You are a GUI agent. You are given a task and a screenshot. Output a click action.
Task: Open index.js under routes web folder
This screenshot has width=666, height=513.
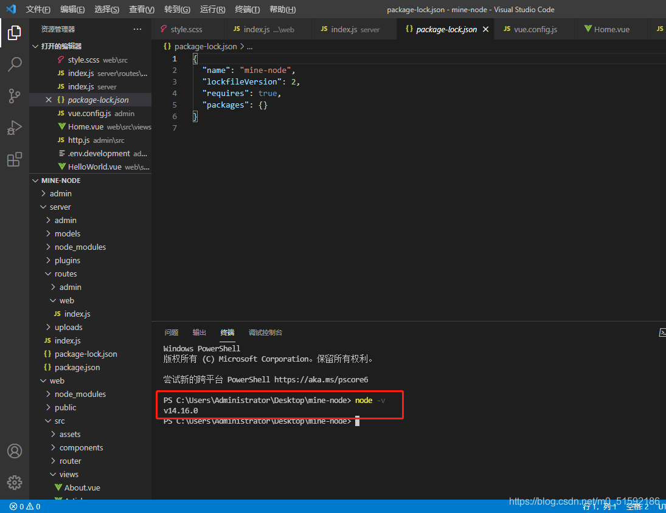coord(91,314)
